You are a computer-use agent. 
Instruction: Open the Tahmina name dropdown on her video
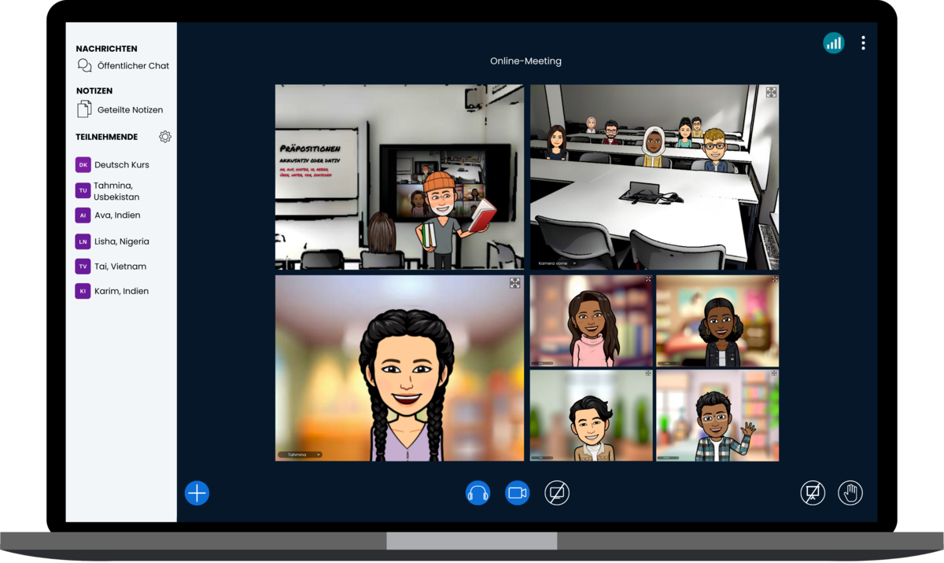(x=300, y=454)
